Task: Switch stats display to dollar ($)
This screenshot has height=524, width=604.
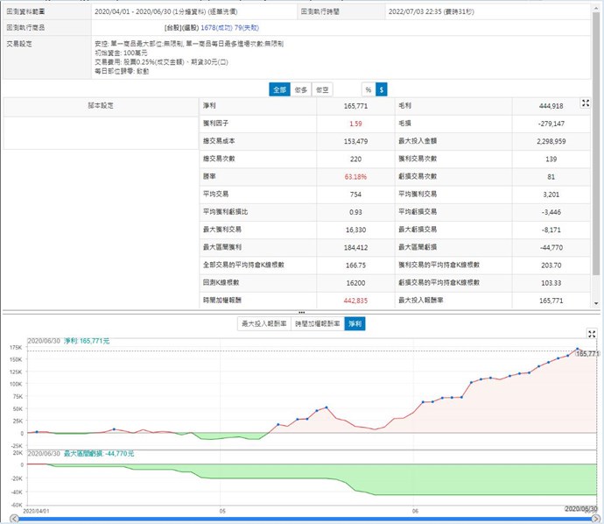Action: pos(381,89)
